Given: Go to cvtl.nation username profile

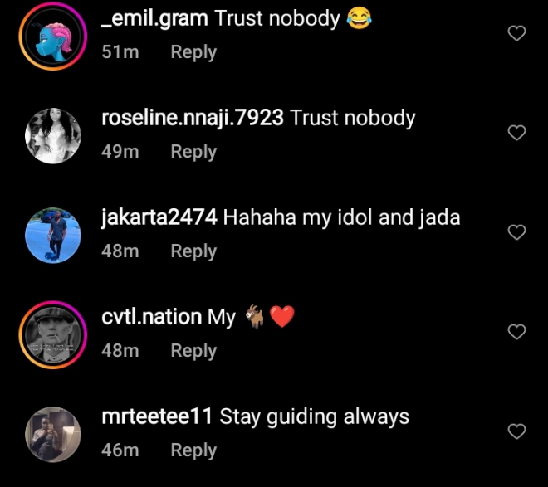Looking at the screenshot, I should (x=152, y=317).
